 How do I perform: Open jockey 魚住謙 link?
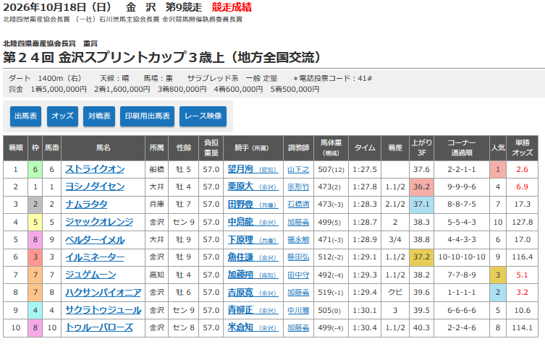coord(253,257)
